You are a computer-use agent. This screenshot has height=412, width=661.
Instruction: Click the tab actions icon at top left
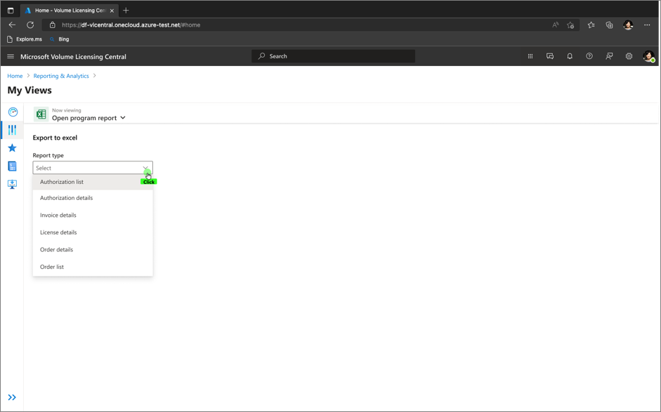pyautogui.click(x=11, y=11)
